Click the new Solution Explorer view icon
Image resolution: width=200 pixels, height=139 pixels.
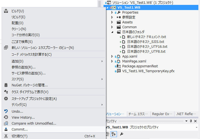pyautogui.click(x=6, y=48)
